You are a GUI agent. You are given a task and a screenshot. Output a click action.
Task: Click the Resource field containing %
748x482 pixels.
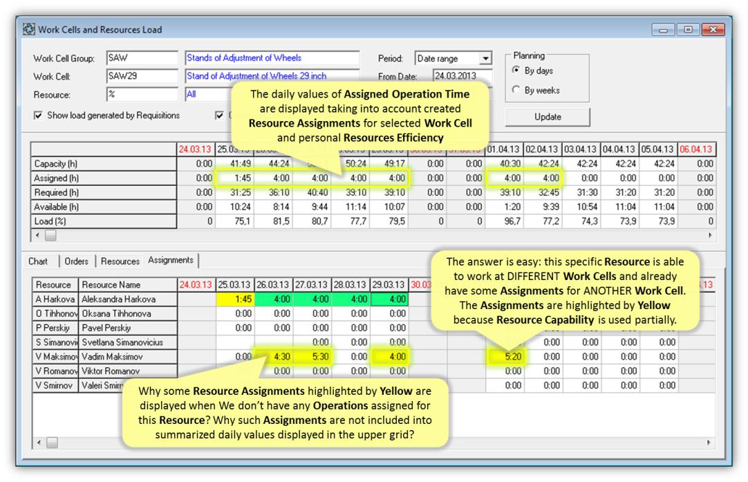coord(142,95)
